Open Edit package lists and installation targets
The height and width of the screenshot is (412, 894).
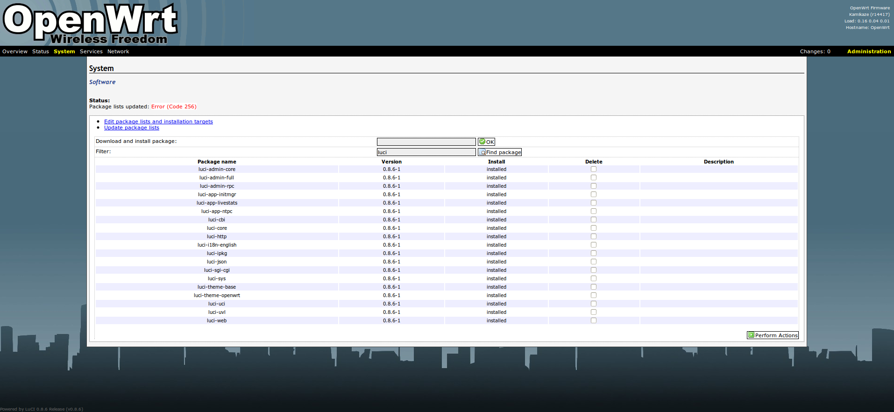(158, 121)
